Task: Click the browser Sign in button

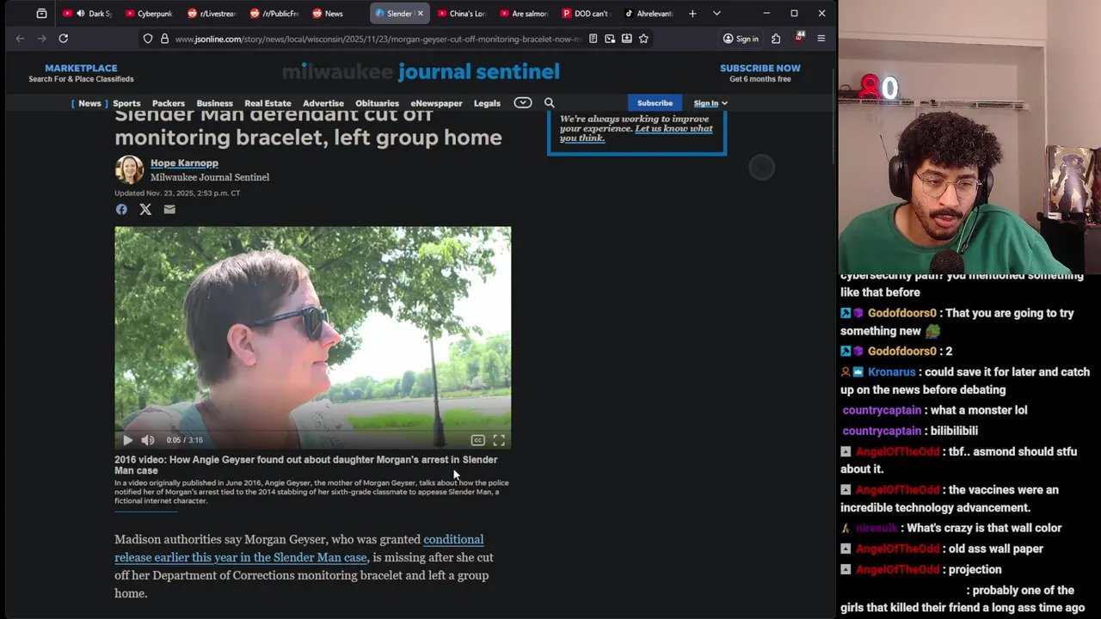Action: (x=741, y=39)
